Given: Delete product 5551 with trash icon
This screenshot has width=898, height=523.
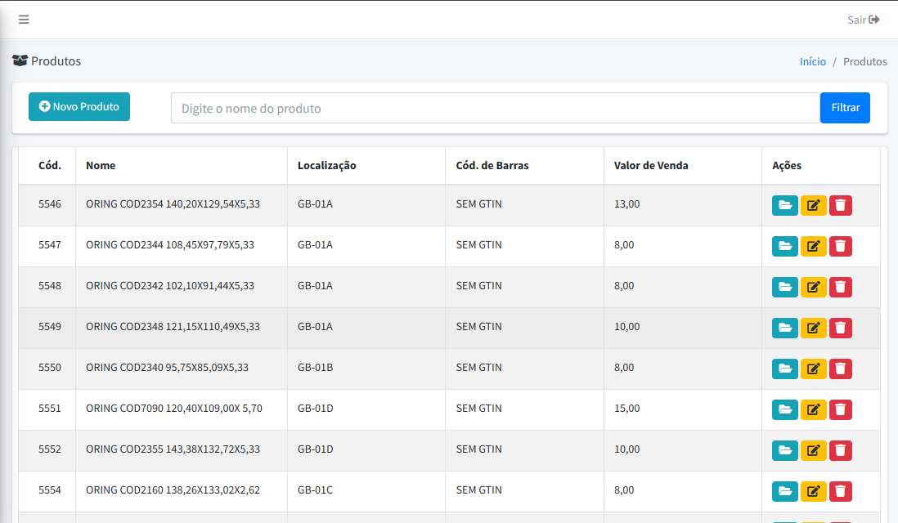Looking at the screenshot, I should [x=840, y=409].
